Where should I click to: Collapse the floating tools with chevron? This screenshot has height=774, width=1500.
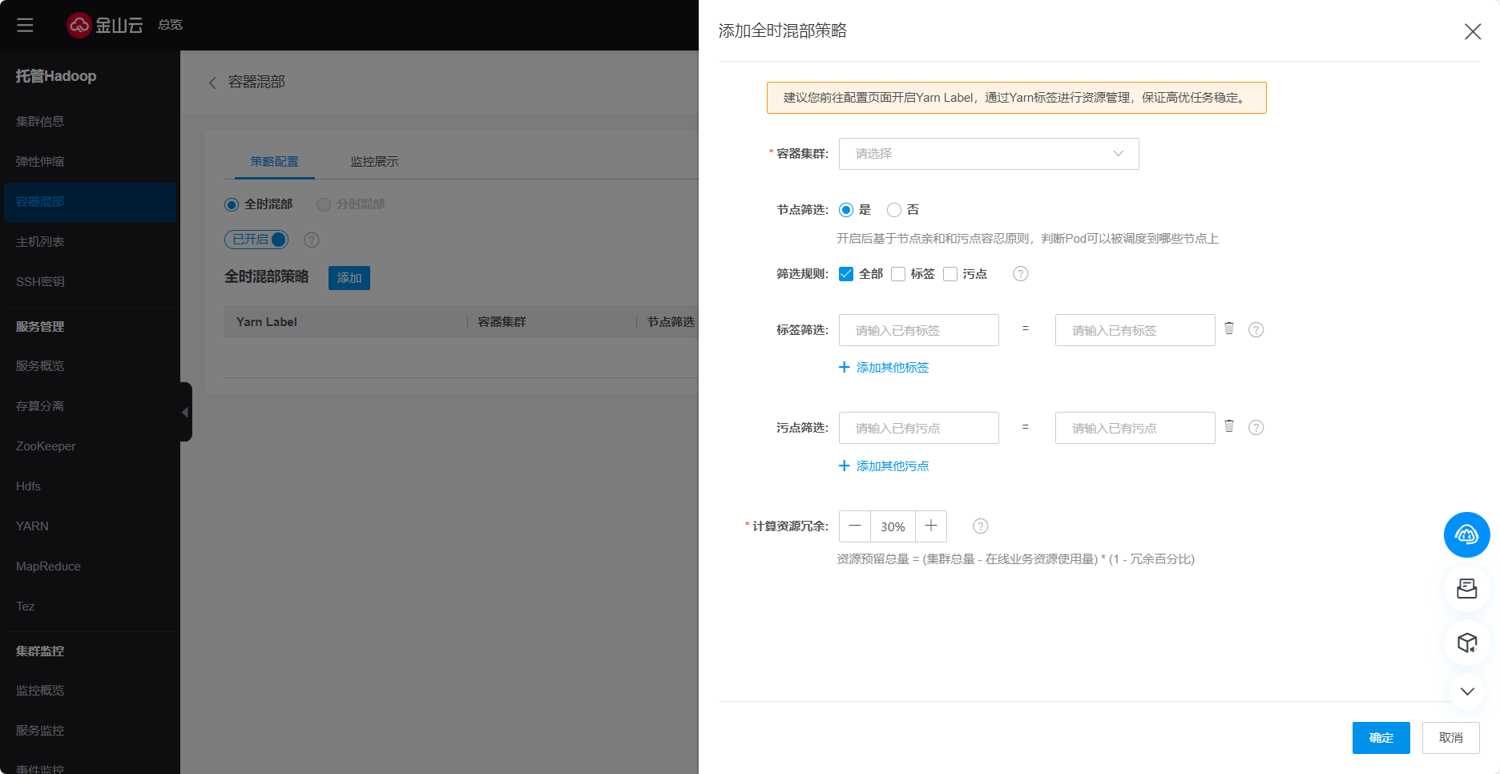click(1466, 691)
